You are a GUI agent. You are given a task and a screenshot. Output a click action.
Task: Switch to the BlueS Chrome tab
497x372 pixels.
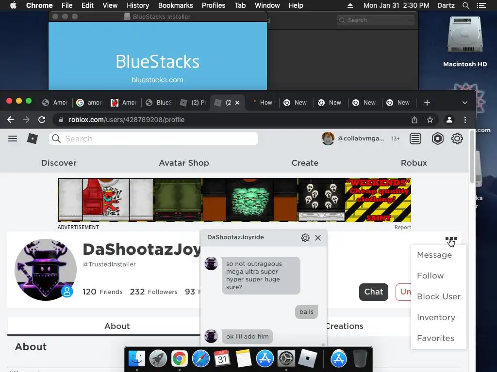click(x=159, y=103)
